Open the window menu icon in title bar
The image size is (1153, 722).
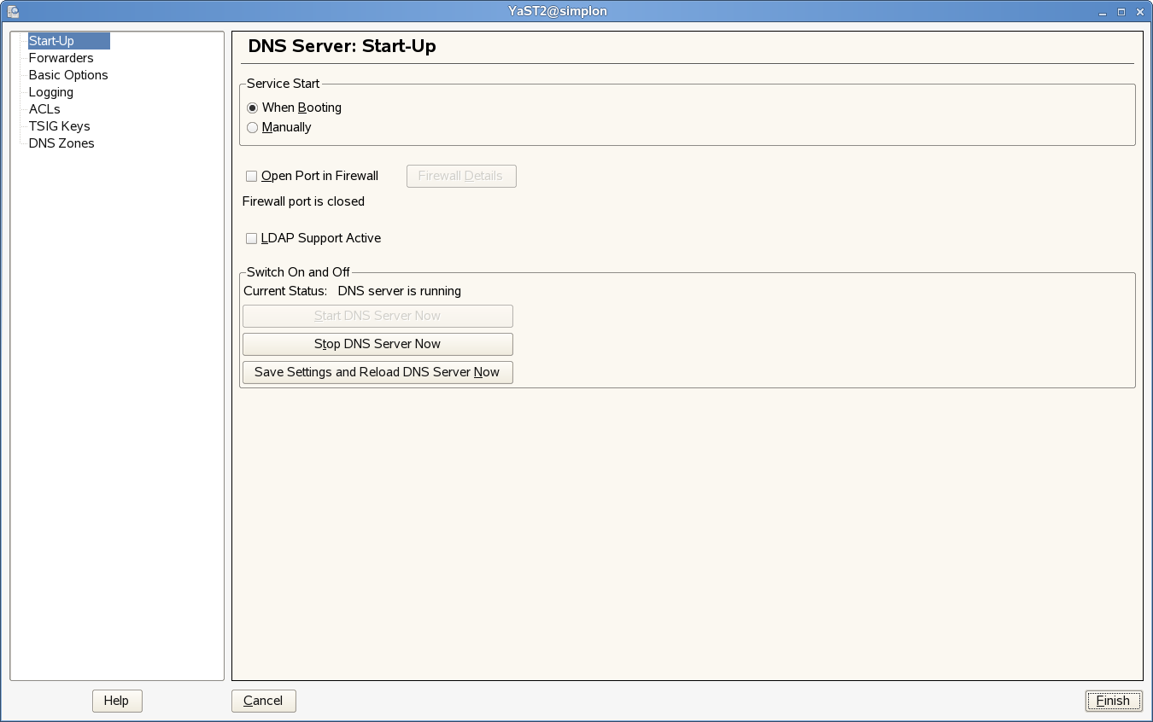(12, 11)
